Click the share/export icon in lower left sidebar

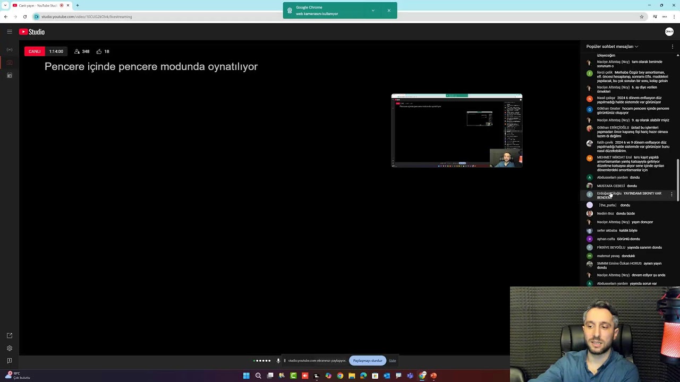tap(10, 335)
